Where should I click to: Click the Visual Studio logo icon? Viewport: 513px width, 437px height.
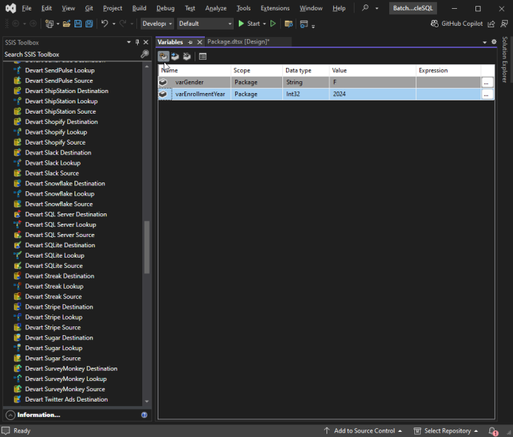tap(10, 8)
